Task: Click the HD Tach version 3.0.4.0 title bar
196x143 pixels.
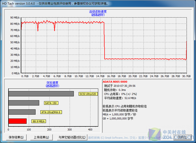Action: pos(98,4)
